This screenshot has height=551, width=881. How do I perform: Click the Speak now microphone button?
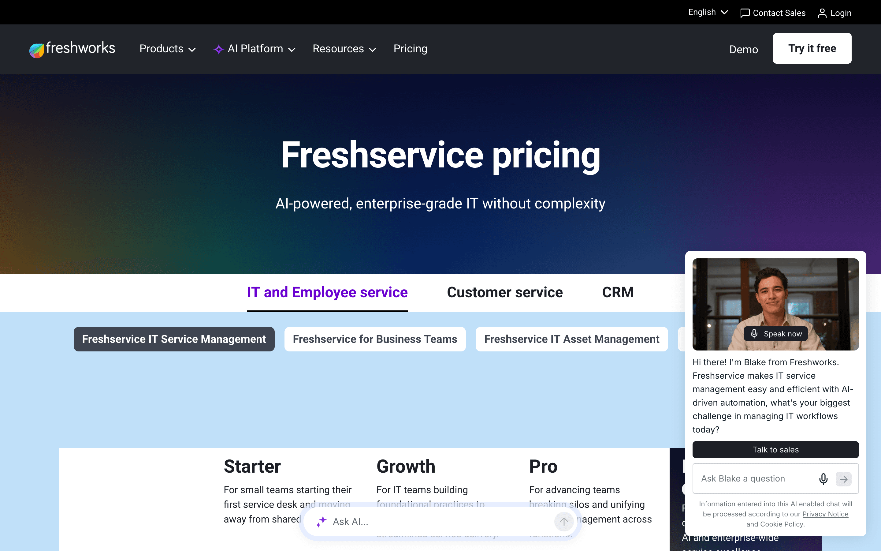[776, 334]
